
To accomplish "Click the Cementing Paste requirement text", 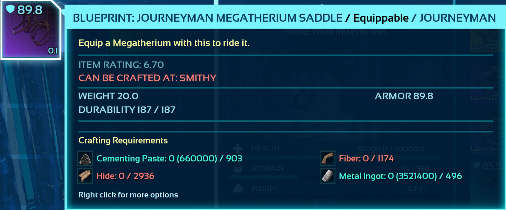I will tap(169, 159).
